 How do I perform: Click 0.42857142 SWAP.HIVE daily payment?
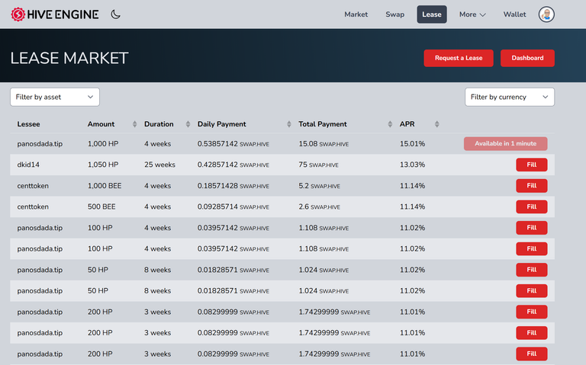tap(233, 165)
